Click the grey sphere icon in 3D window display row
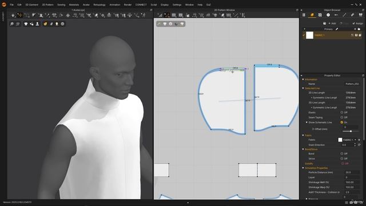Screen dimensions: 366x206 [x=62, y=24]
